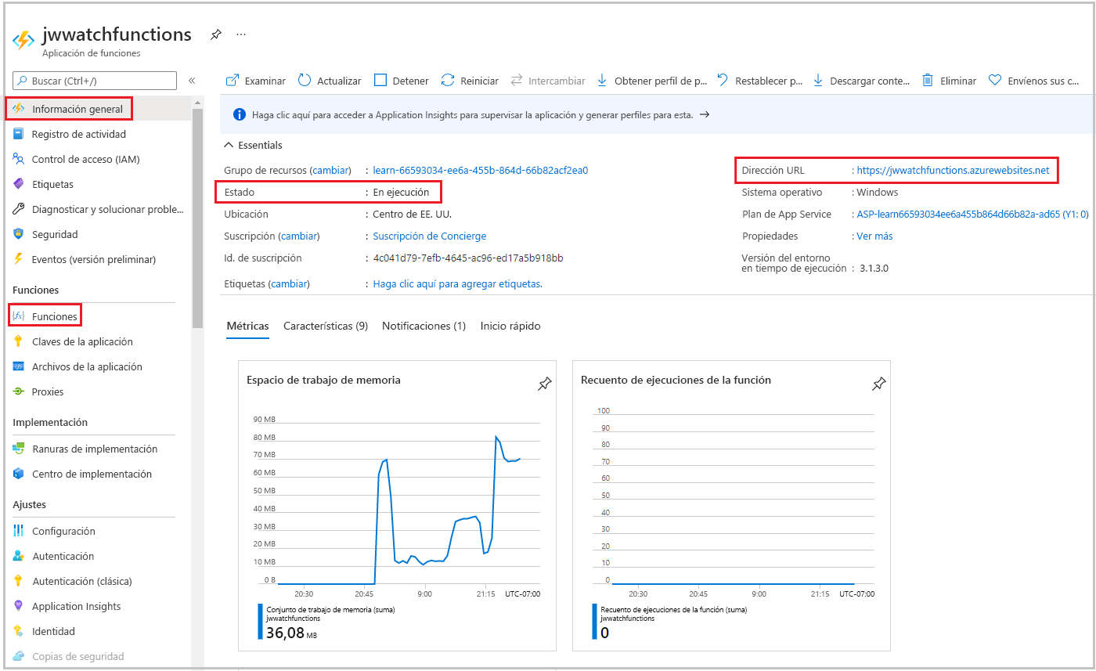Click the En ejecución status text

pos(401,192)
